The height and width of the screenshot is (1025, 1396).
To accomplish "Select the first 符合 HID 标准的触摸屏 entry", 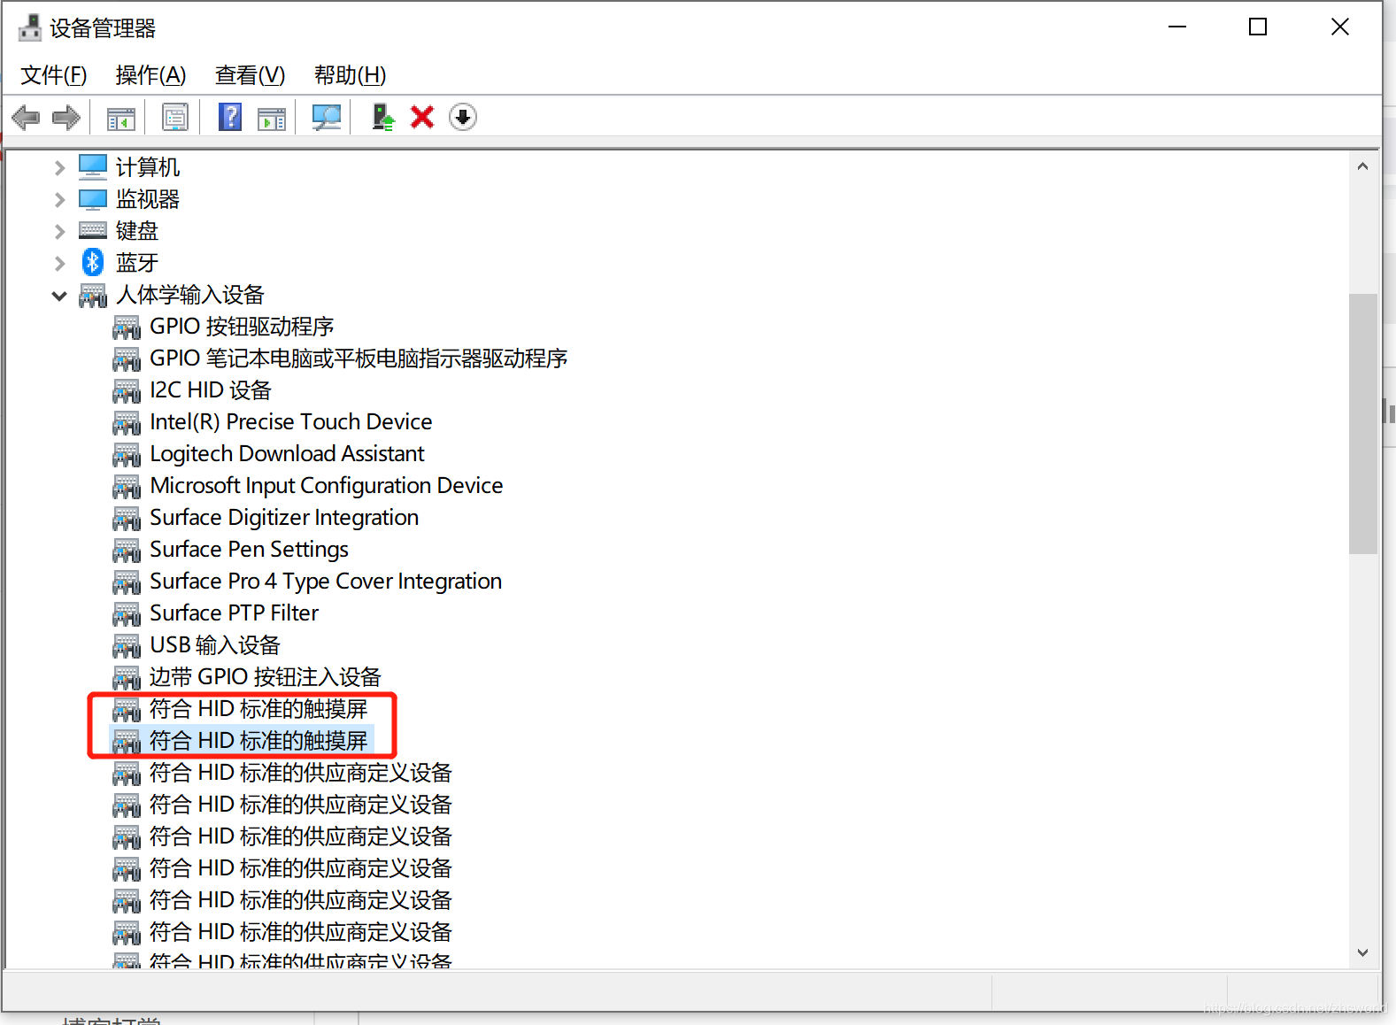I will tap(258, 709).
